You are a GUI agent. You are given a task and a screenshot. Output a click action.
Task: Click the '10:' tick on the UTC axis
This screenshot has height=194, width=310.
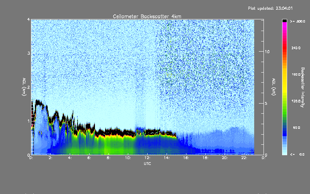click(x=128, y=158)
